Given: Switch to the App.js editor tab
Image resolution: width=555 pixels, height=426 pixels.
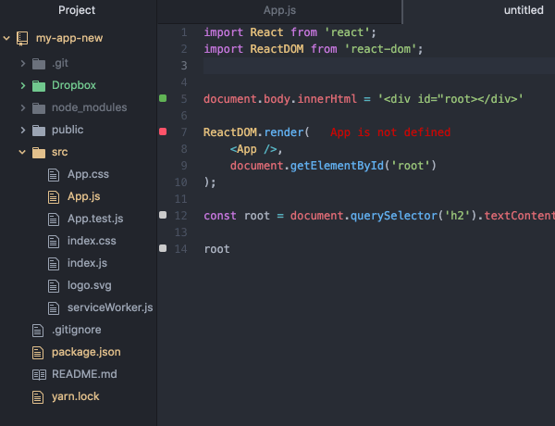Looking at the screenshot, I should (279, 10).
